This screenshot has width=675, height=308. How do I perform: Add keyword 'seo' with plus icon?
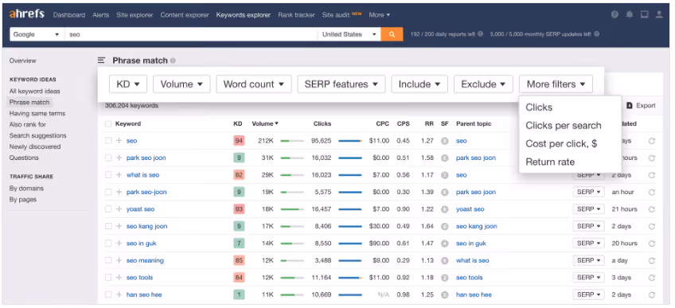tap(119, 141)
